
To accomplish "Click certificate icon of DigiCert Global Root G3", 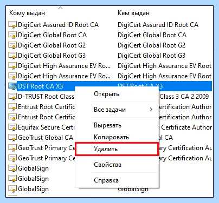I will [x=12, y=56].
